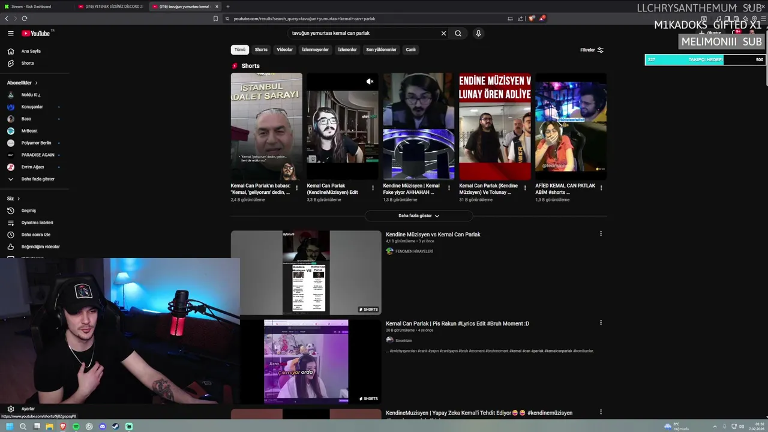Open the FENOMEN HİKAYELERİ channel link
The height and width of the screenshot is (432, 768).
pyautogui.click(x=414, y=251)
